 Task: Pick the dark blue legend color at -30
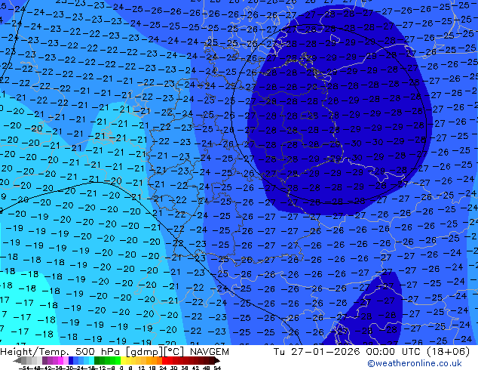[x=71, y=360]
